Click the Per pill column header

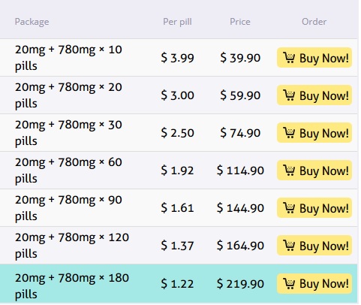click(x=177, y=22)
